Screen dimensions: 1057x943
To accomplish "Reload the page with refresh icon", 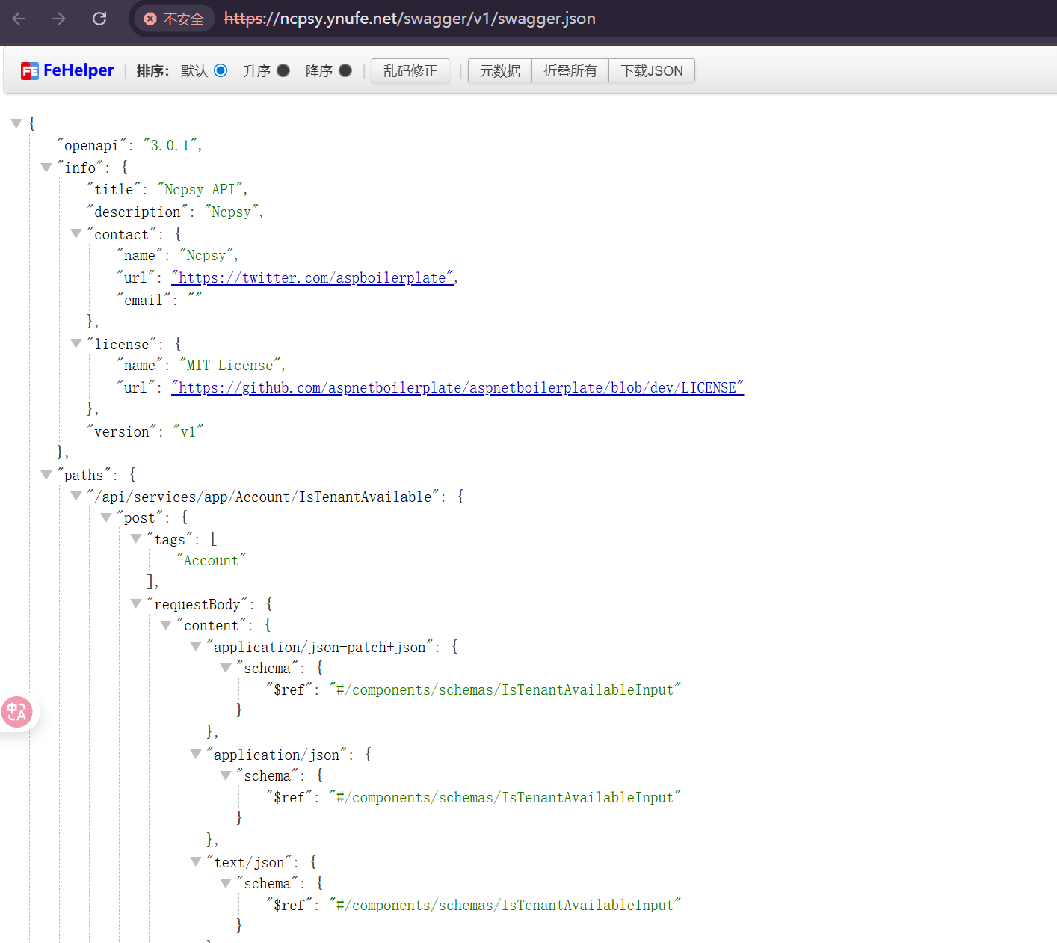I will (x=99, y=19).
